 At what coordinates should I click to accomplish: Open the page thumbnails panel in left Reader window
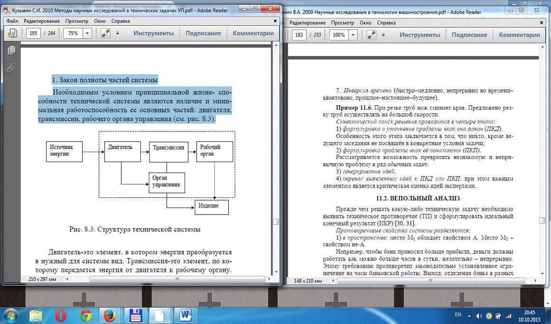(11, 50)
